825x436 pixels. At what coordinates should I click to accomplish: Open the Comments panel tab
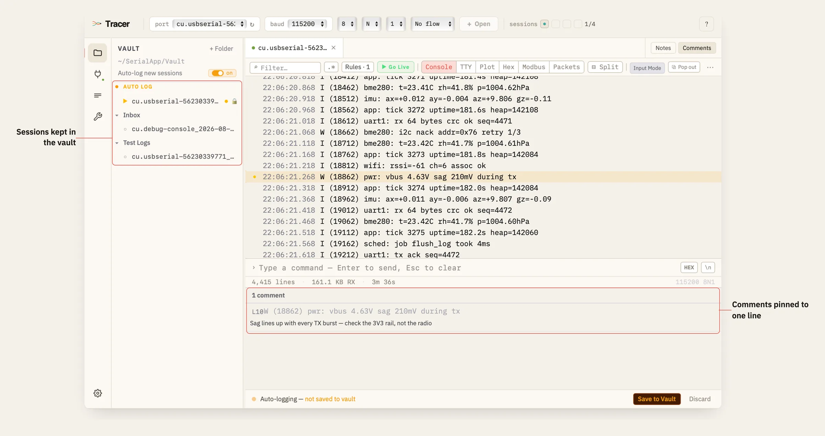pyautogui.click(x=697, y=48)
